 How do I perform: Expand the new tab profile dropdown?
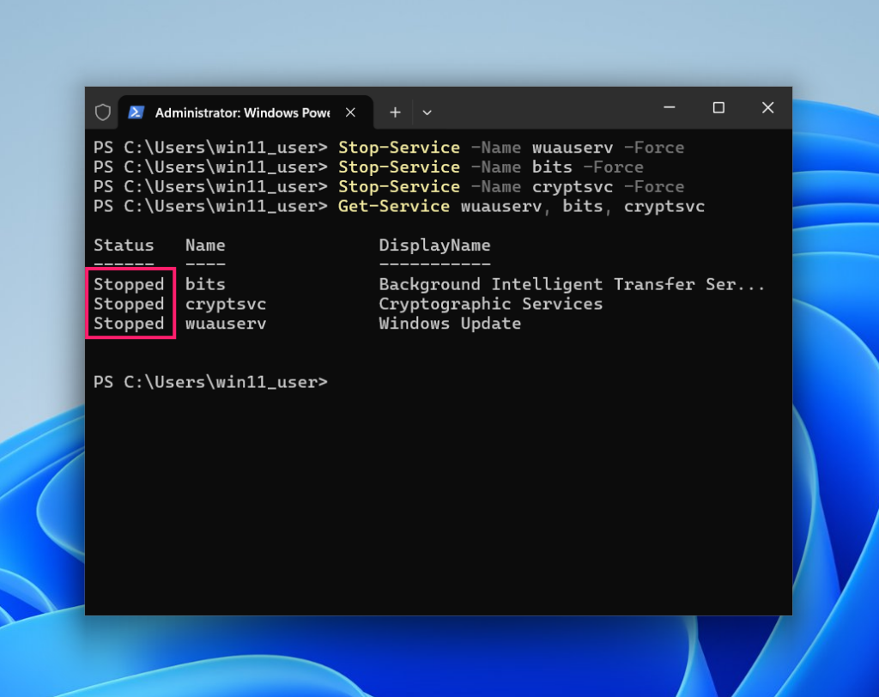click(427, 112)
